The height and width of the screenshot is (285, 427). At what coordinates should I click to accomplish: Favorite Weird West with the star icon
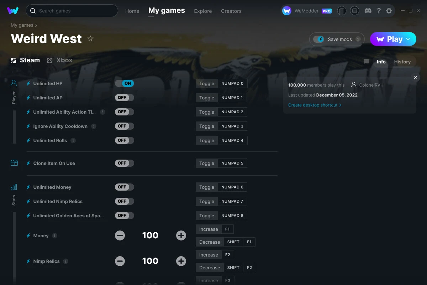pos(90,38)
